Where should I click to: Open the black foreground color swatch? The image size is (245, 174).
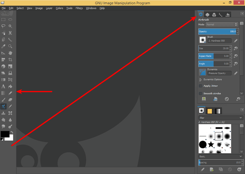coord(5,134)
